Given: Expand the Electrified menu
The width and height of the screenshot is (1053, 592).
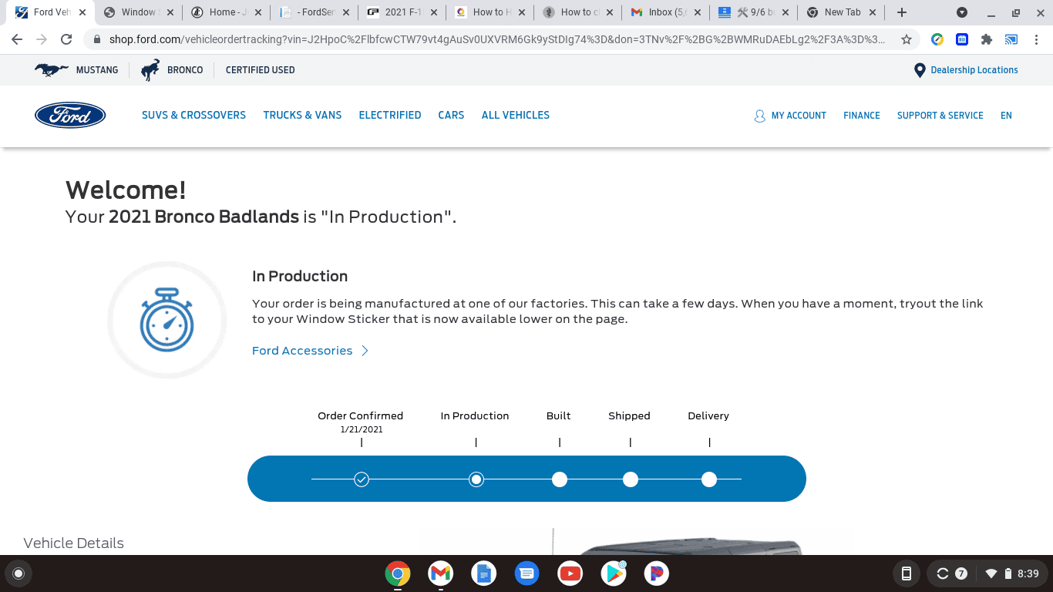Looking at the screenshot, I should coord(390,115).
